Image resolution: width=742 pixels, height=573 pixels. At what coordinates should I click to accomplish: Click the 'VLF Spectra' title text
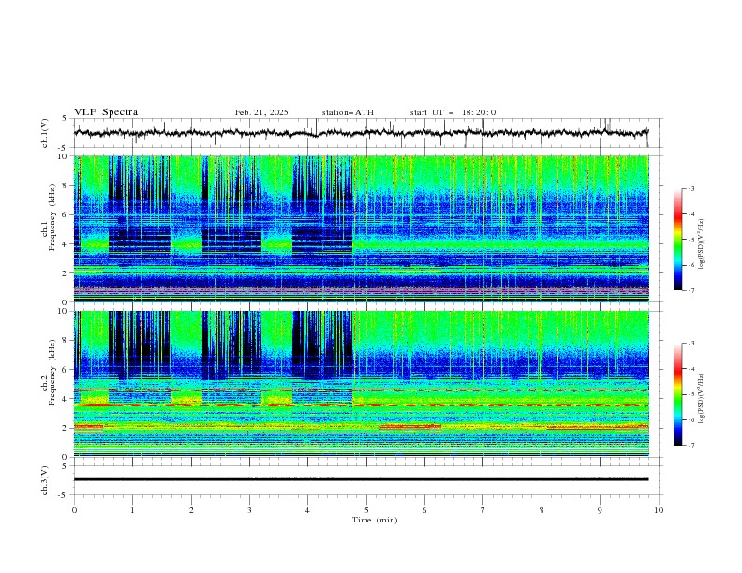[106, 112]
